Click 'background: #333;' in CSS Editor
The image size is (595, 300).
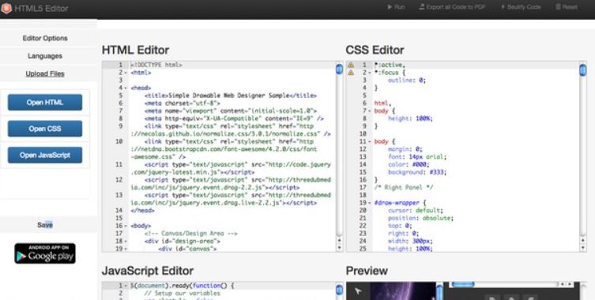coord(417,172)
